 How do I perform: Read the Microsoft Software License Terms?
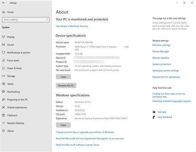point(78,145)
